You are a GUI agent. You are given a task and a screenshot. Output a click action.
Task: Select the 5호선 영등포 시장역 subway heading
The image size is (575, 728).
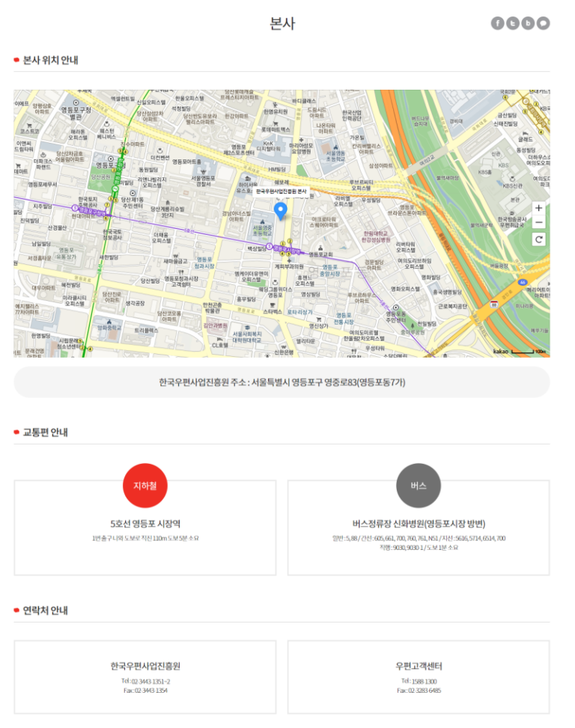pyautogui.click(x=144, y=524)
